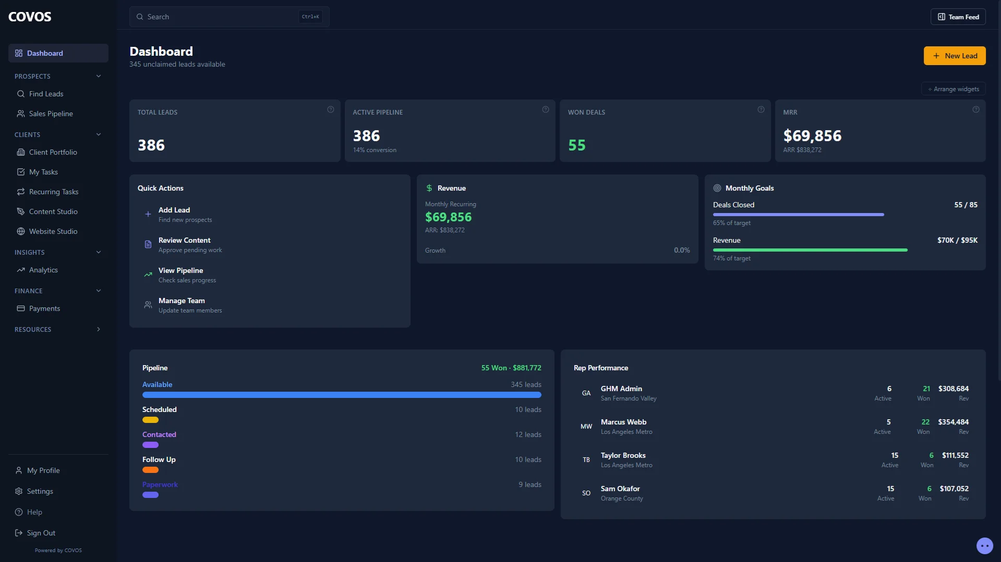Viewport: 1001px width, 562px height.
Task: Open the Payments section in sidebar
Action: click(x=45, y=308)
